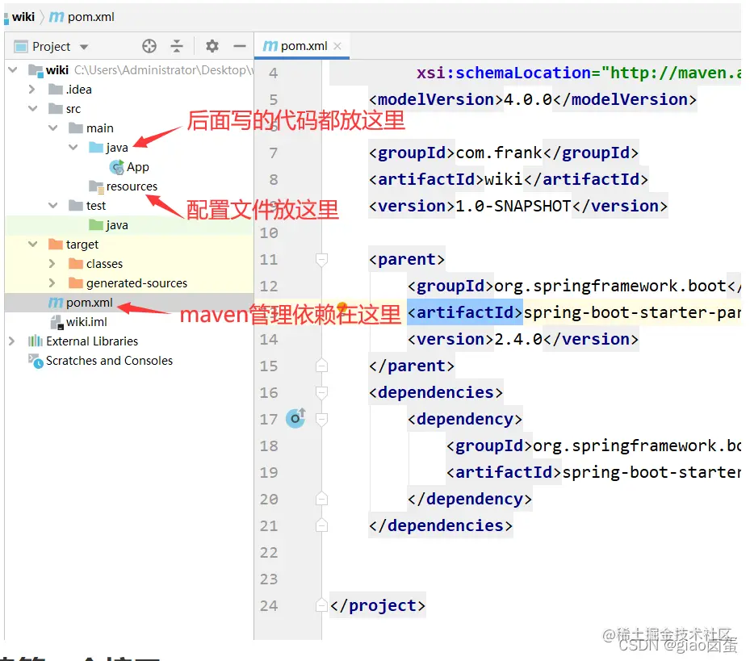Click the orange target folder icon

point(56,244)
